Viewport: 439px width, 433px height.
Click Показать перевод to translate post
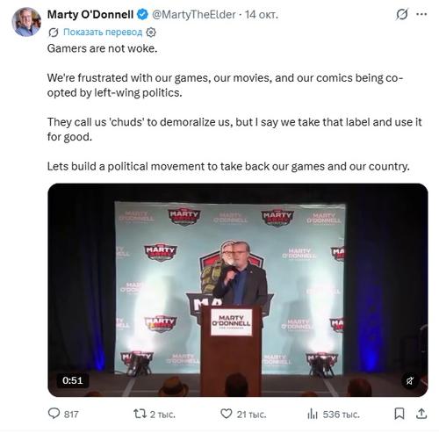click(103, 32)
